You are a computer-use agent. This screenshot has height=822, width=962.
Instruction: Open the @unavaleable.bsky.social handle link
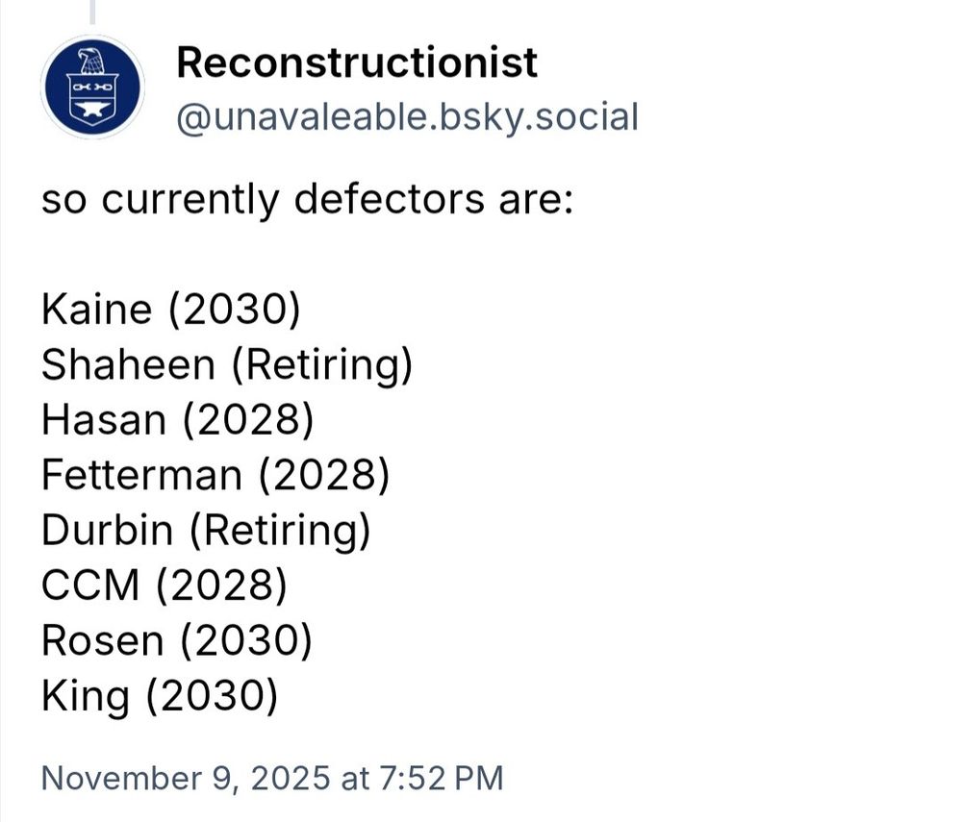coord(407,117)
